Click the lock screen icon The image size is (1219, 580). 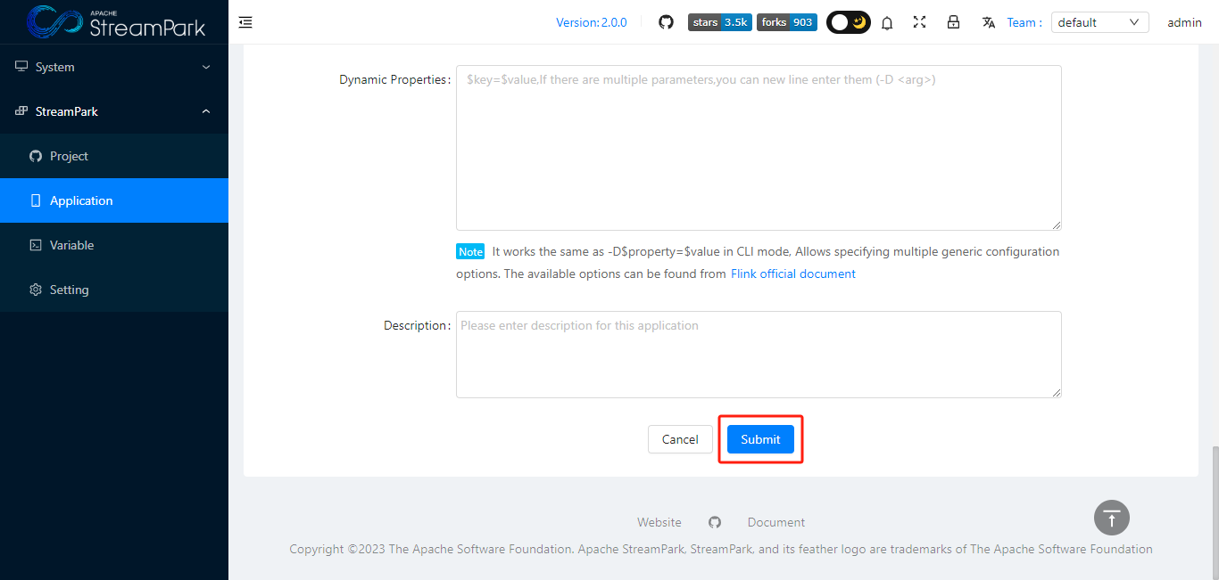click(953, 22)
